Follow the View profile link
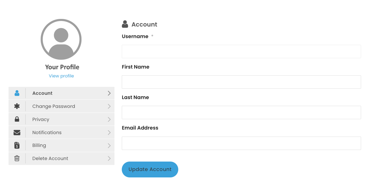 click(x=61, y=76)
